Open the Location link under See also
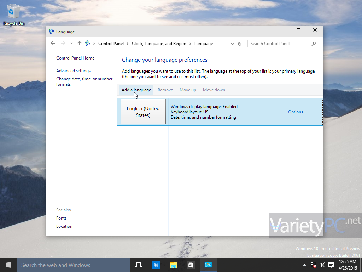The width and height of the screenshot is (362, 272). pos(64,226)
